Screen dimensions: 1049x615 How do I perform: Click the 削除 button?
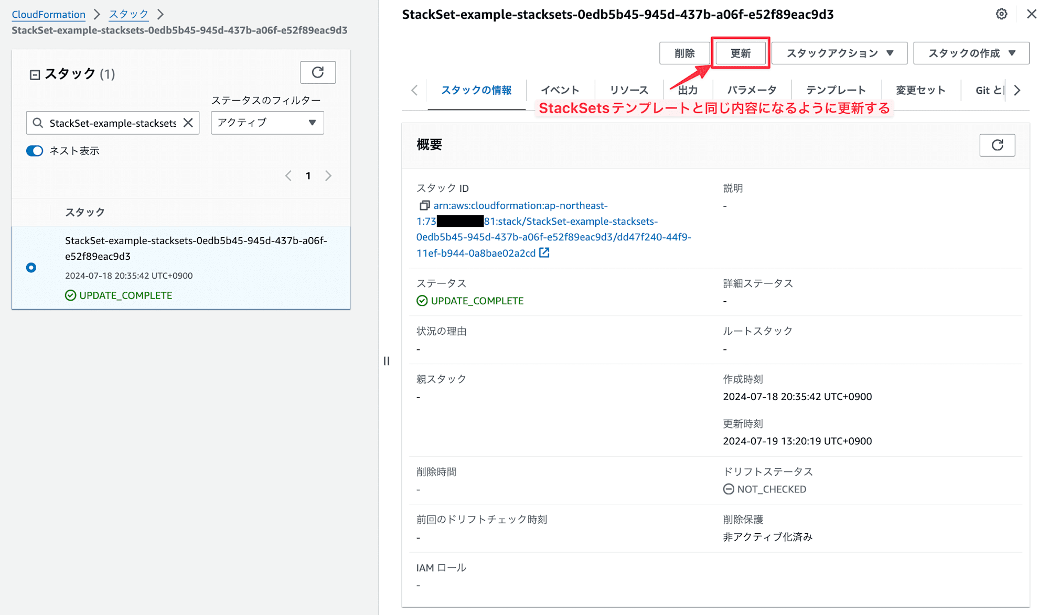tap(684, 53)
